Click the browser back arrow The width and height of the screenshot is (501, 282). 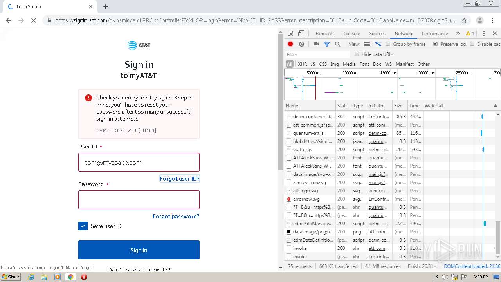click(9, 20)
